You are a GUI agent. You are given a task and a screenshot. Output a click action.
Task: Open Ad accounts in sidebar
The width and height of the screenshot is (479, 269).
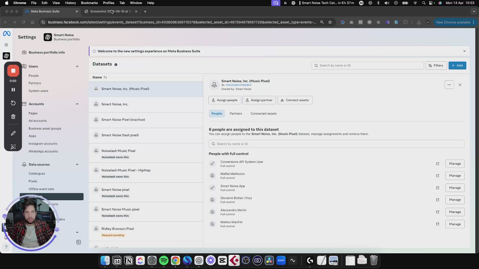37,121
